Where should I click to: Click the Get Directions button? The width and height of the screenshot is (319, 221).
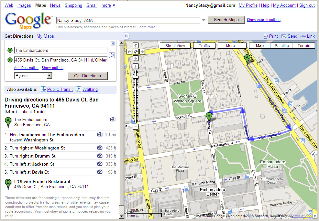pos(87,76)
